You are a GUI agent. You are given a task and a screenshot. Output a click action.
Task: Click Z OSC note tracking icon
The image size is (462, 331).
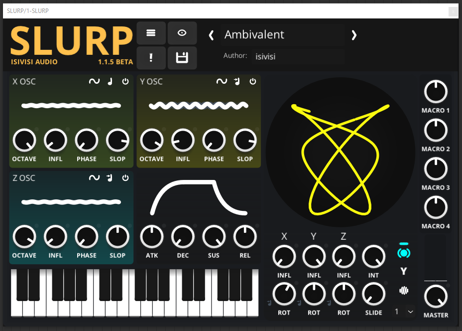click(x=110, y=178)
